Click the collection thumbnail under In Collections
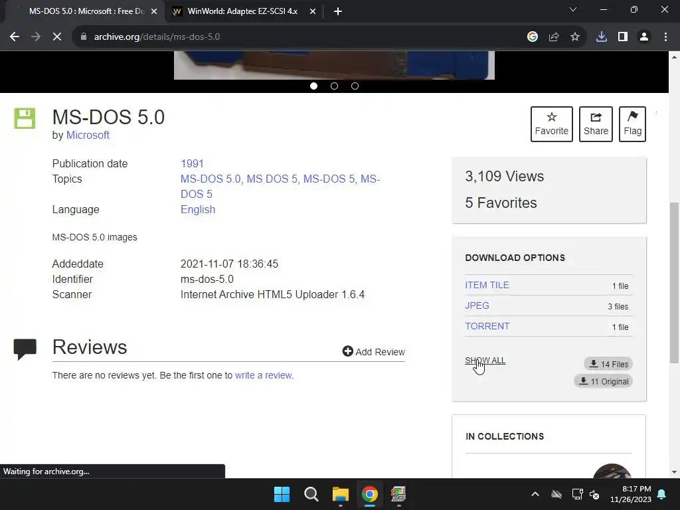Image resolution: width=680 pixels, height=510 pixels. [612, 471]
